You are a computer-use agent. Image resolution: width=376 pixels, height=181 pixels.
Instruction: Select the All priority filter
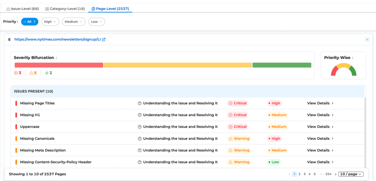tap(30, 22)
